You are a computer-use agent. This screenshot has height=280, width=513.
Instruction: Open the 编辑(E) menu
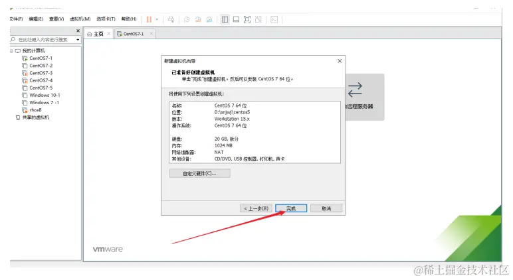[x=36, y=19]
